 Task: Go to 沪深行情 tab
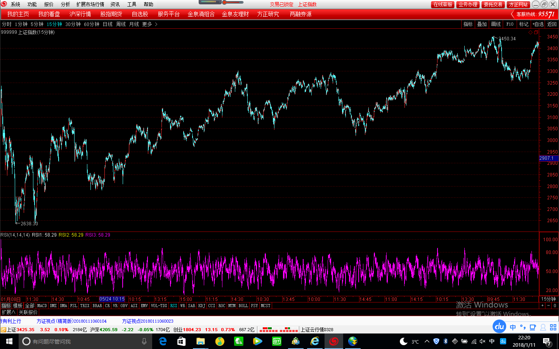80,14
